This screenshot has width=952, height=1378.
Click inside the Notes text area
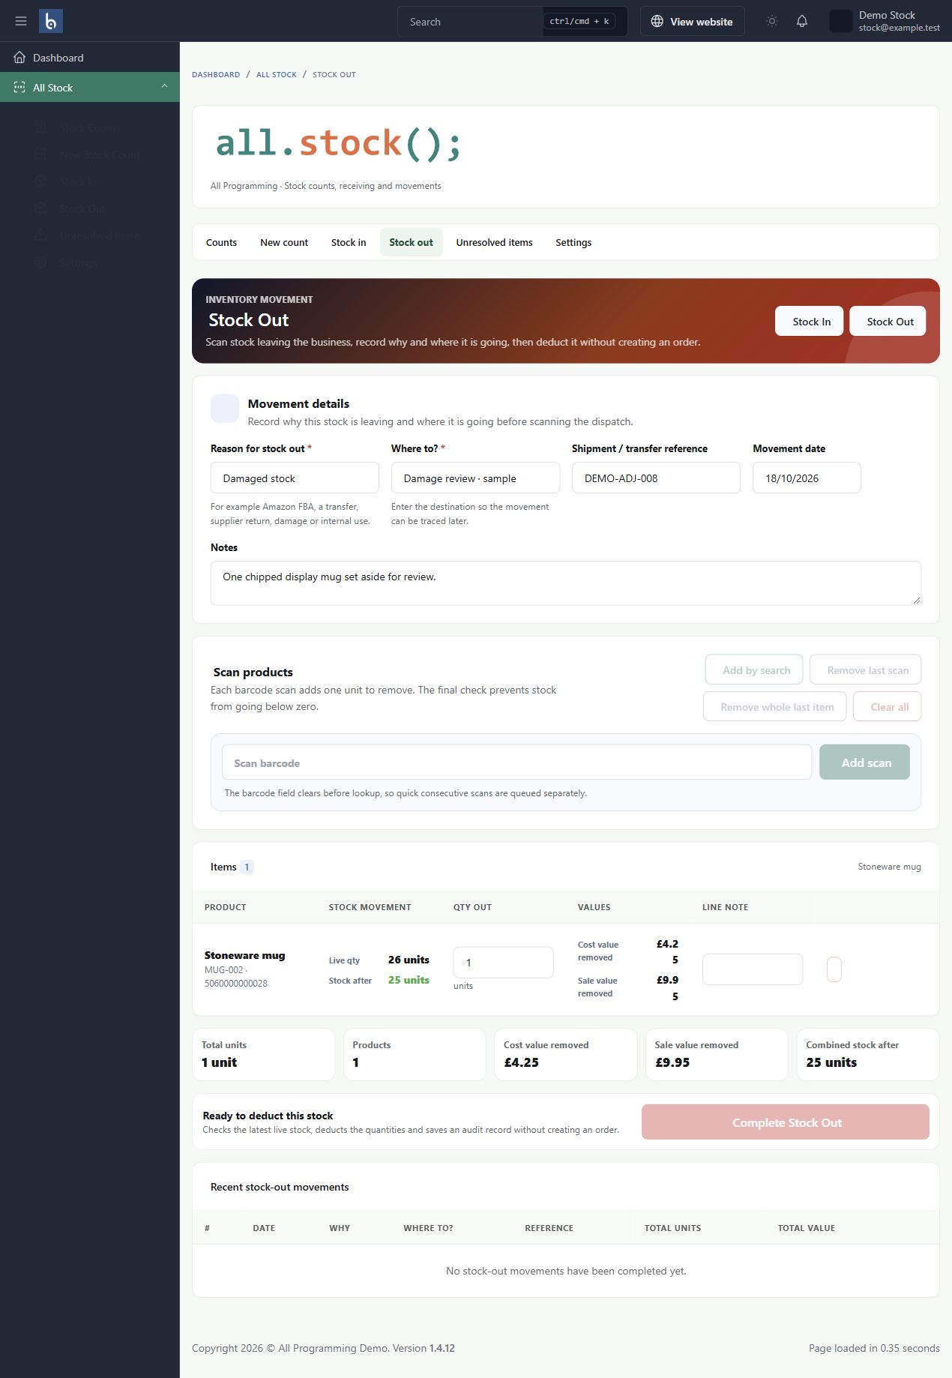[x=565, y=583]
